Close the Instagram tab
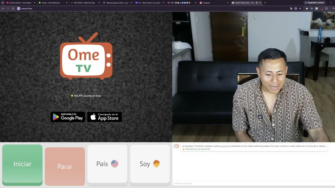 (x=228, y=3)
